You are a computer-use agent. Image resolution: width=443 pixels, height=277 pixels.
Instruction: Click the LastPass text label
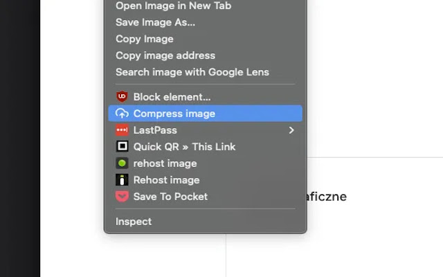click(x=155, y=130)
